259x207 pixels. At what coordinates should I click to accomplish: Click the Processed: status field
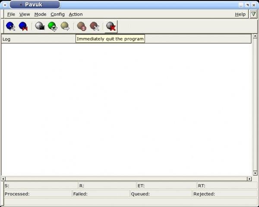pyautogui.click(x=38, y=194)
